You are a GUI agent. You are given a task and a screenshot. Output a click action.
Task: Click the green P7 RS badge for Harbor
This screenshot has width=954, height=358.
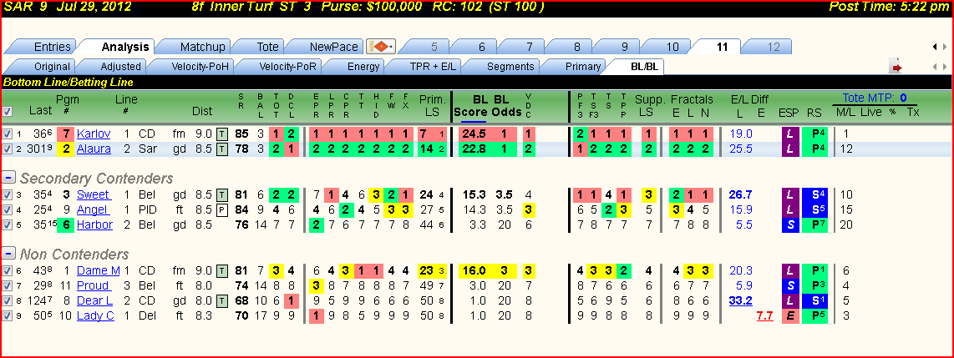click(x=814, y=224)
